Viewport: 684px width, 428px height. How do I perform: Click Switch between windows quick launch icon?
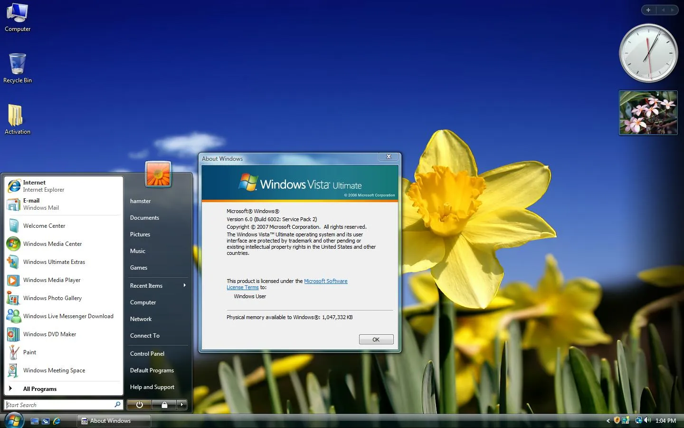46,421
